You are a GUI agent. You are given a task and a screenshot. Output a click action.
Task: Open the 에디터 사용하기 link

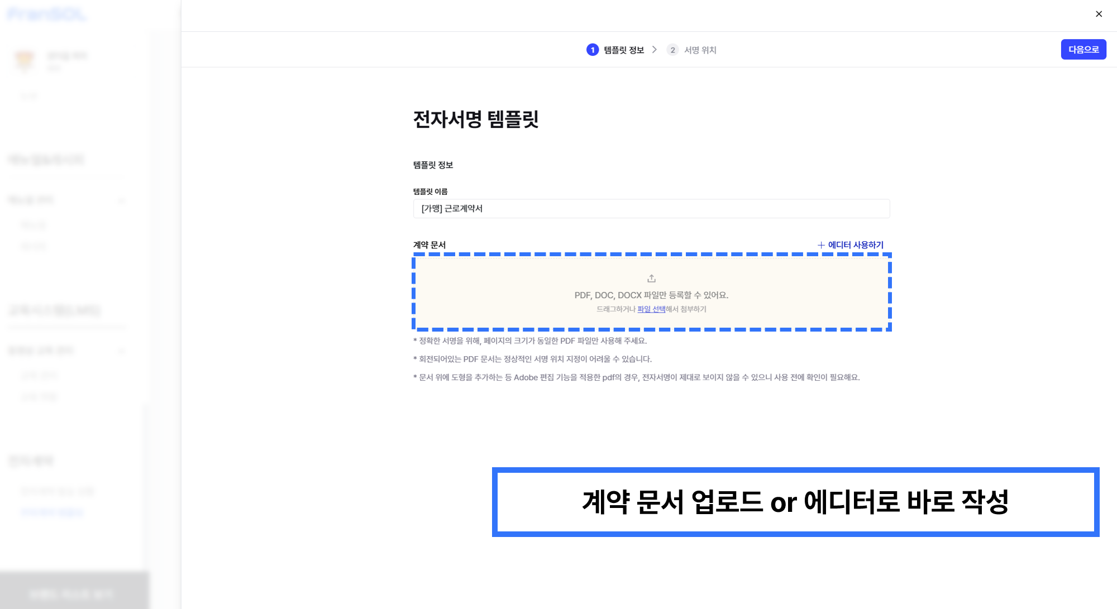click(x=856, y=245)
